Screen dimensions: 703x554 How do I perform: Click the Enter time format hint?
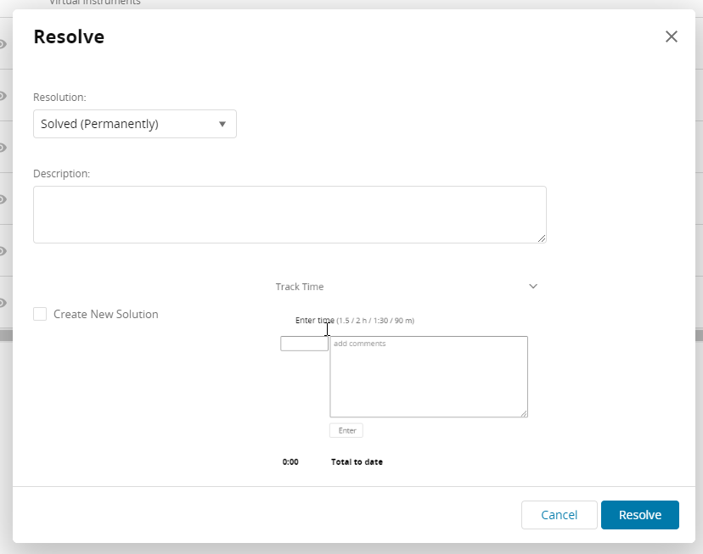[x=374, y=321]
